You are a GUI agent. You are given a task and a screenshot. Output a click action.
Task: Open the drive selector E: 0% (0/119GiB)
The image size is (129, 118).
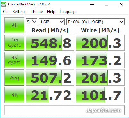95,22
